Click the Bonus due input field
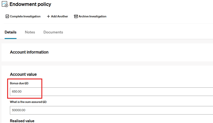 click(111, 91)
